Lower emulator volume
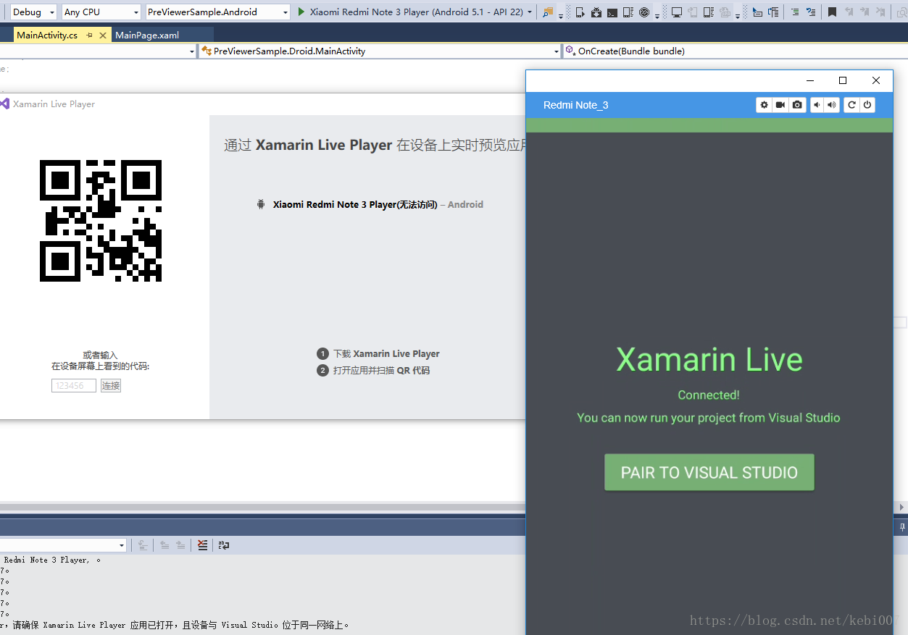The image size is (908, 635). point(817,105)
